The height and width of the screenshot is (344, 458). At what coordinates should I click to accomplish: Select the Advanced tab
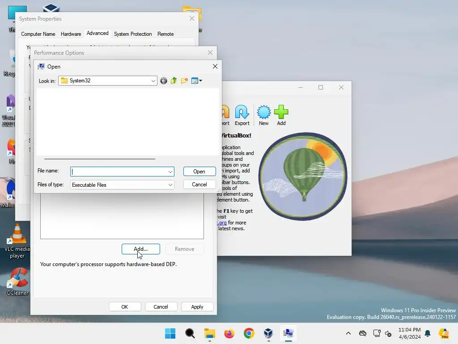coord(98,33)
